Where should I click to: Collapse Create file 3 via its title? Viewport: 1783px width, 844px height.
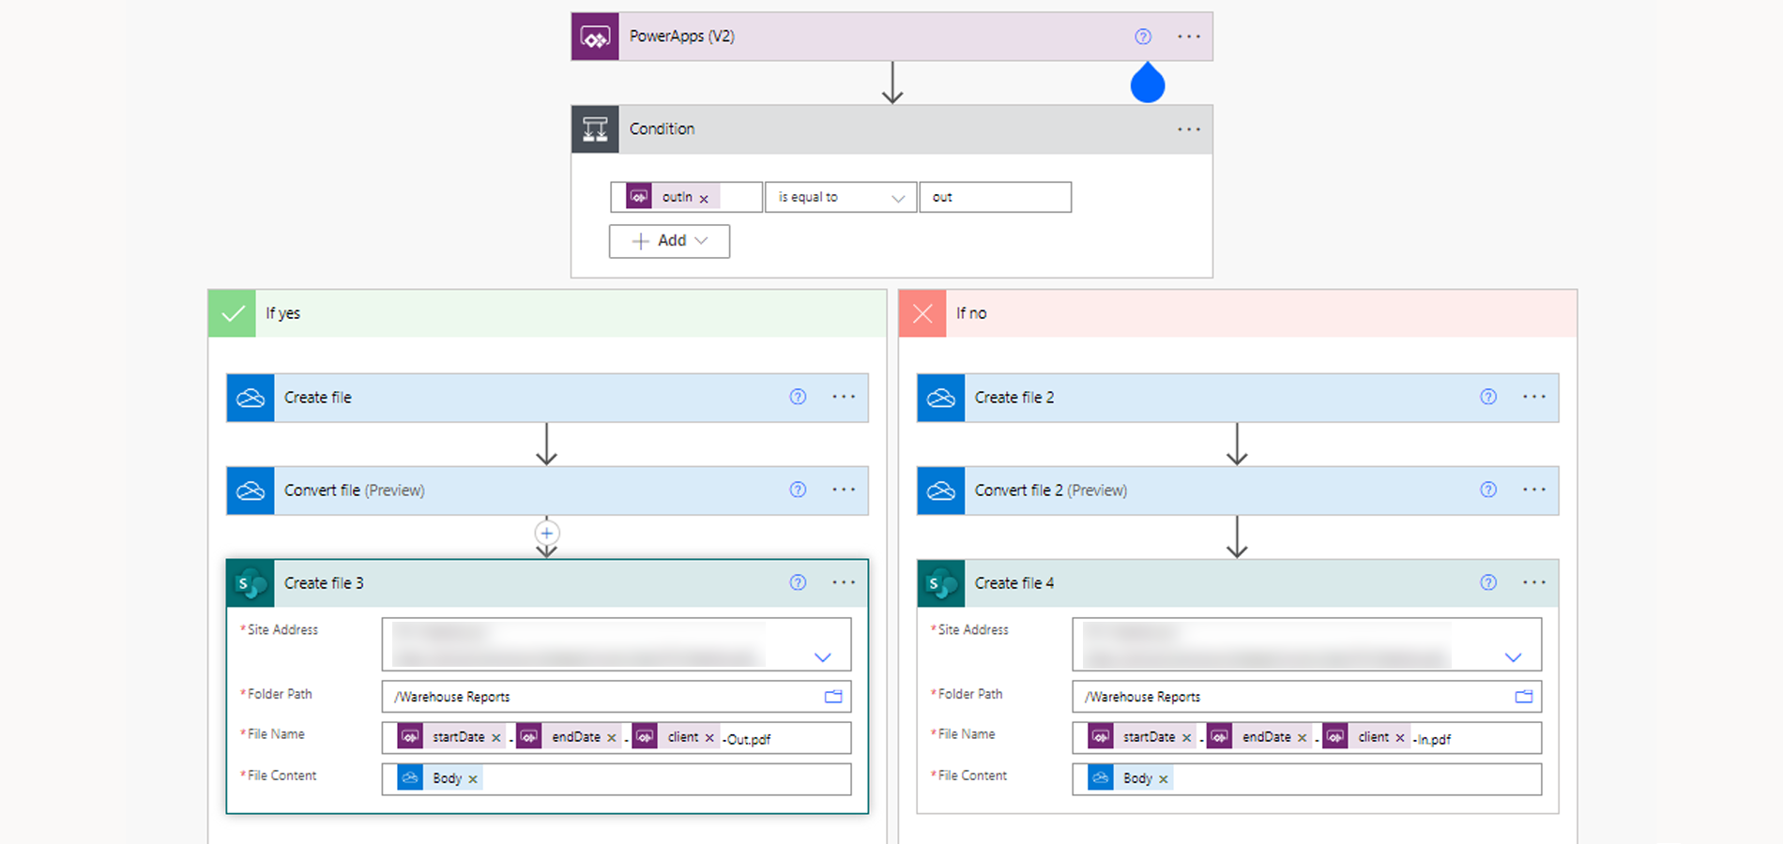pos(324,583)
